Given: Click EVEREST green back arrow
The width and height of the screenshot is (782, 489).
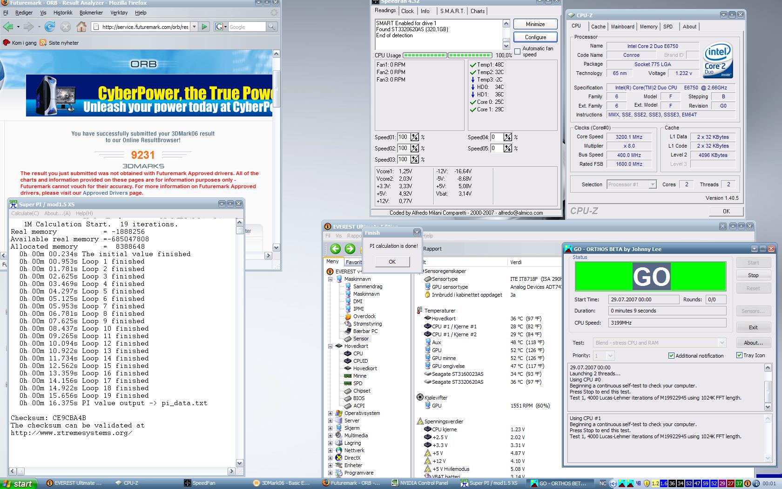Looking at the screenshot, I should (x=336, y=249).
